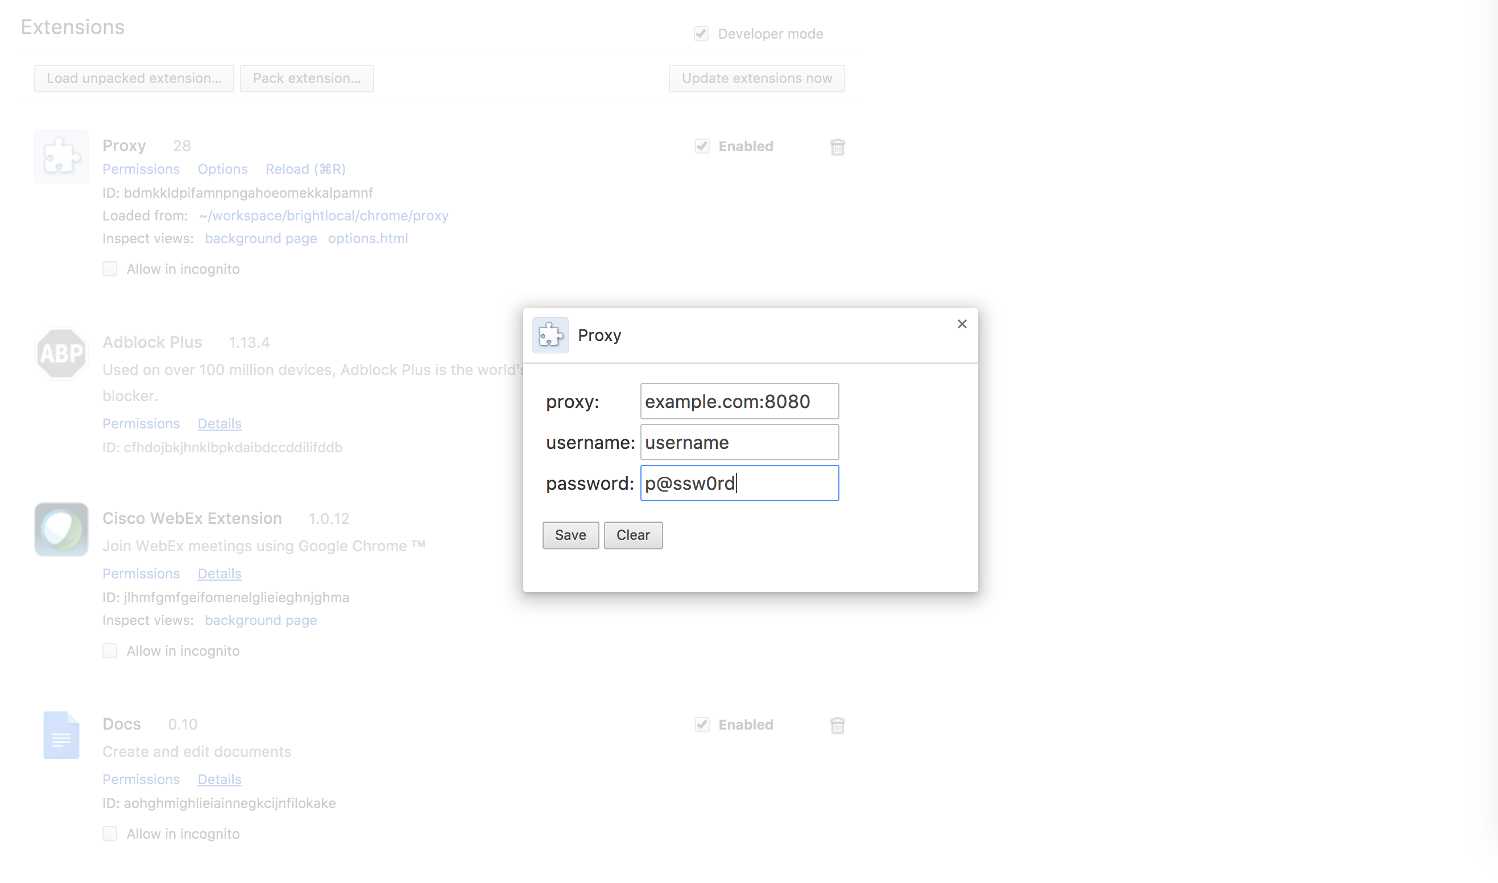
Task: Uncheck Enabled for Proxy extension
Action: (702, 147)
